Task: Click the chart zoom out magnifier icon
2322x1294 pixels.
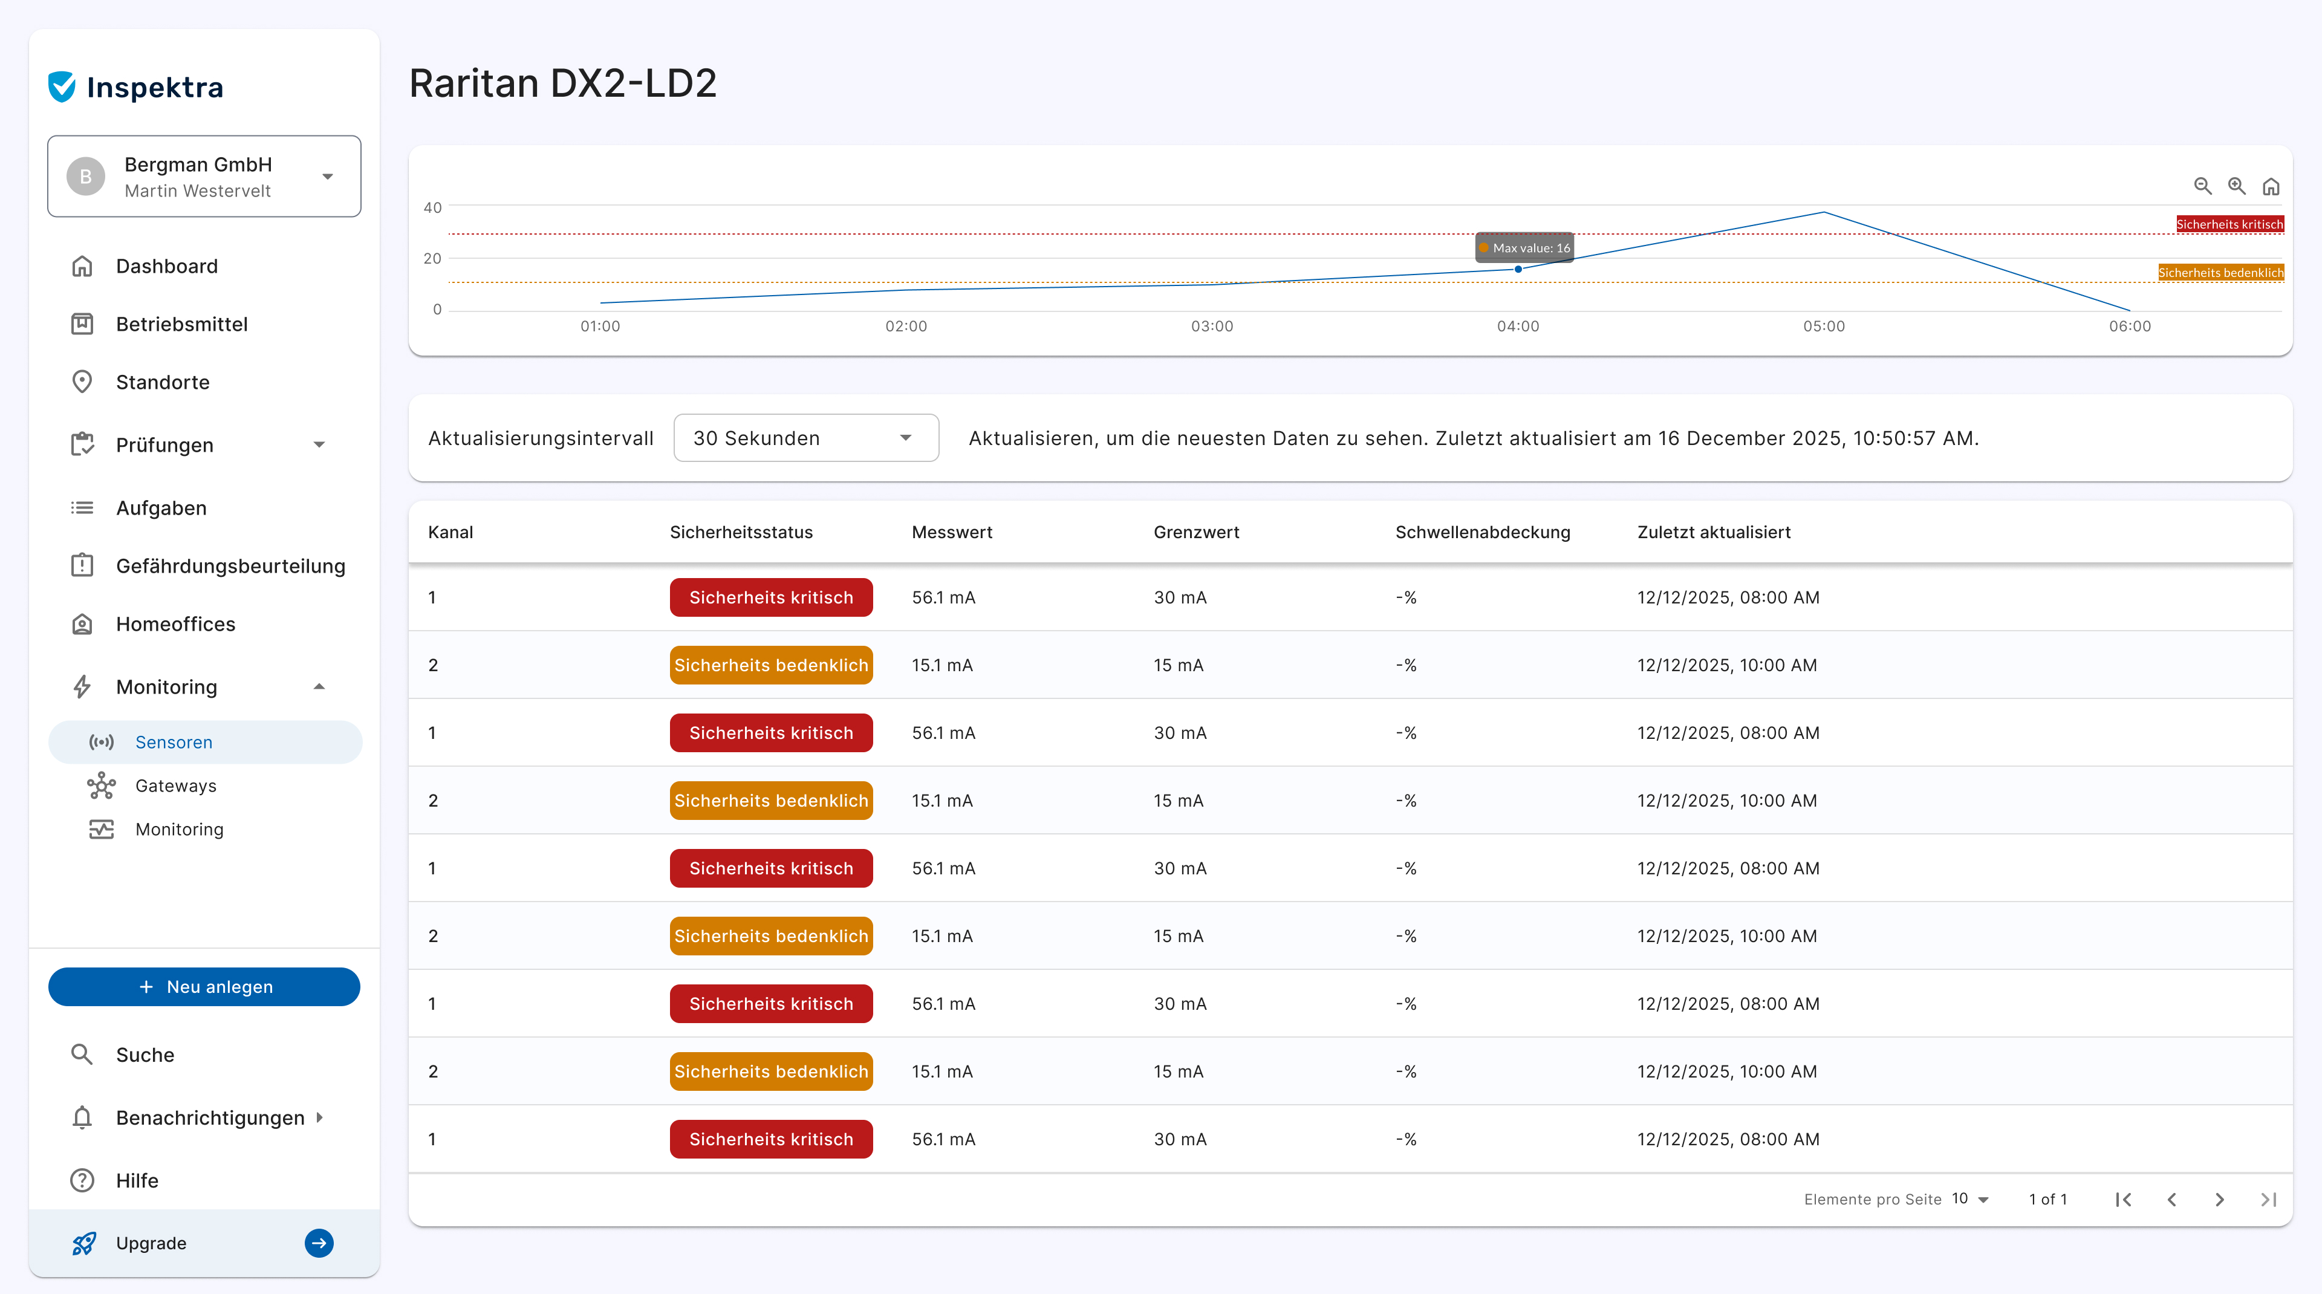Action: [2202, 186]
